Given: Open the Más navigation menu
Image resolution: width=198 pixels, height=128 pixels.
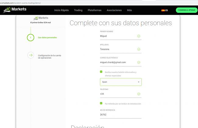Looking at the screenshot, I should click(129, 10).
